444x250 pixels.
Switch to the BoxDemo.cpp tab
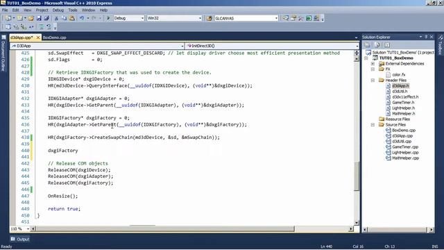pyautogui.click(x=54, y=37)
